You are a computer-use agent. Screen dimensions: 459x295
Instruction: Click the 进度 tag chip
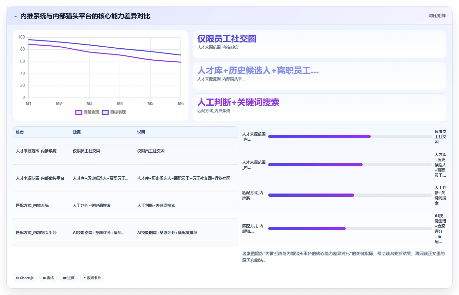(68, 278)
